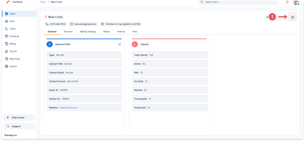
Task: Click the Contact Title: Not set row
Action: [x=84, y=64]
